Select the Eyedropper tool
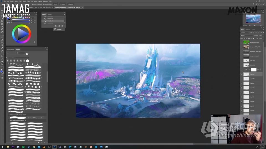The image size is (266, 149). (2, 26)
